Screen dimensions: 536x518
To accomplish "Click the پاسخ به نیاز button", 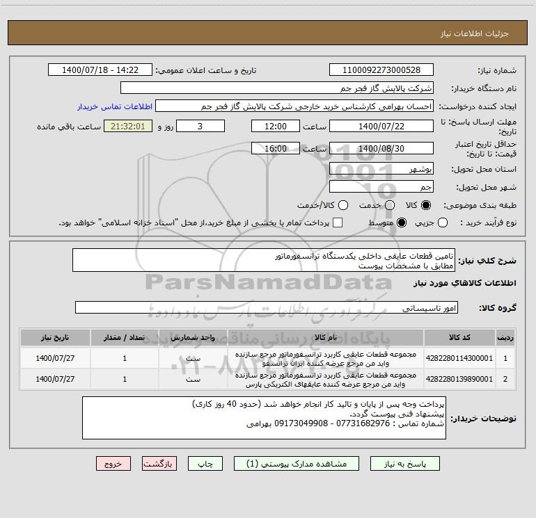I will [x=404, y=464].
